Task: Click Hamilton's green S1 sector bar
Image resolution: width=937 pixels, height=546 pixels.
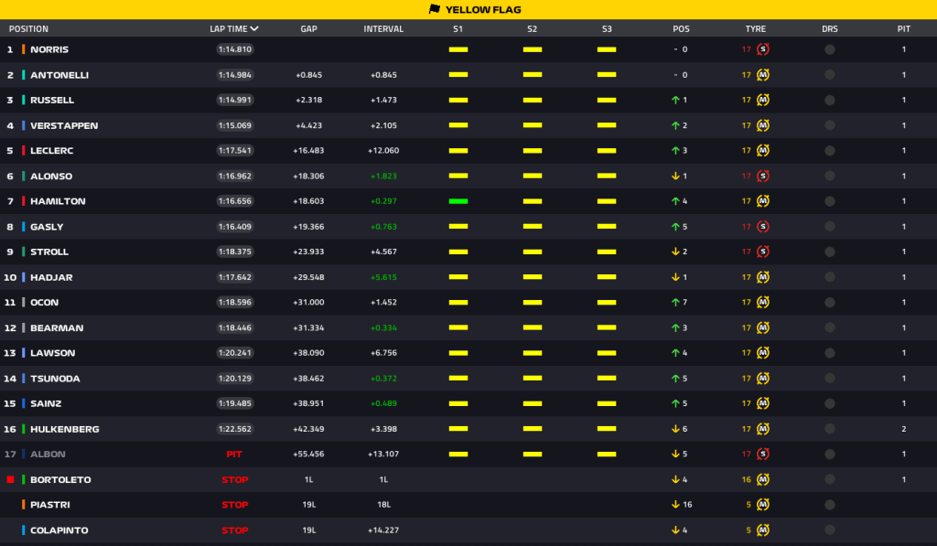Action: point(458,201)
